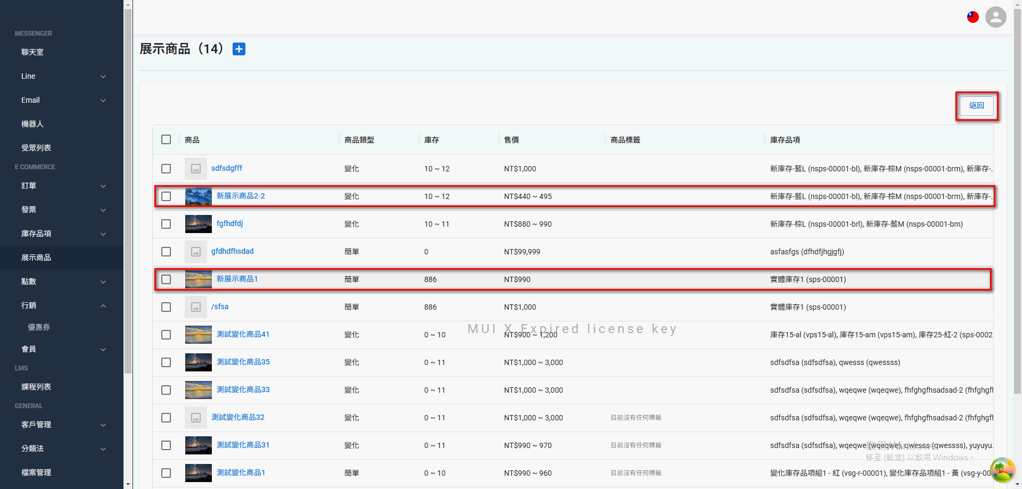Open the gfdhdfhsdad placeholder image icon
Viewport: 1022px width, 489px height.
(196, 252)
